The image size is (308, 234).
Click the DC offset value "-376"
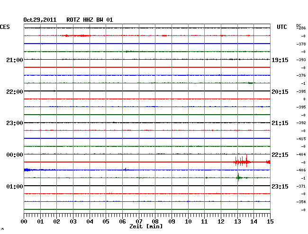coord(301,75)
